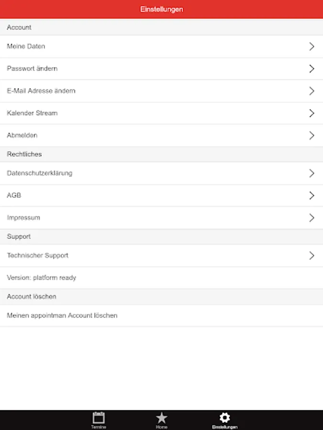Open the Meine Daten entry

[162, 46]
